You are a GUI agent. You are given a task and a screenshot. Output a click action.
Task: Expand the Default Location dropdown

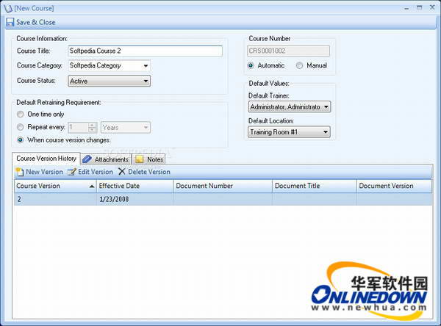[326, 132]
